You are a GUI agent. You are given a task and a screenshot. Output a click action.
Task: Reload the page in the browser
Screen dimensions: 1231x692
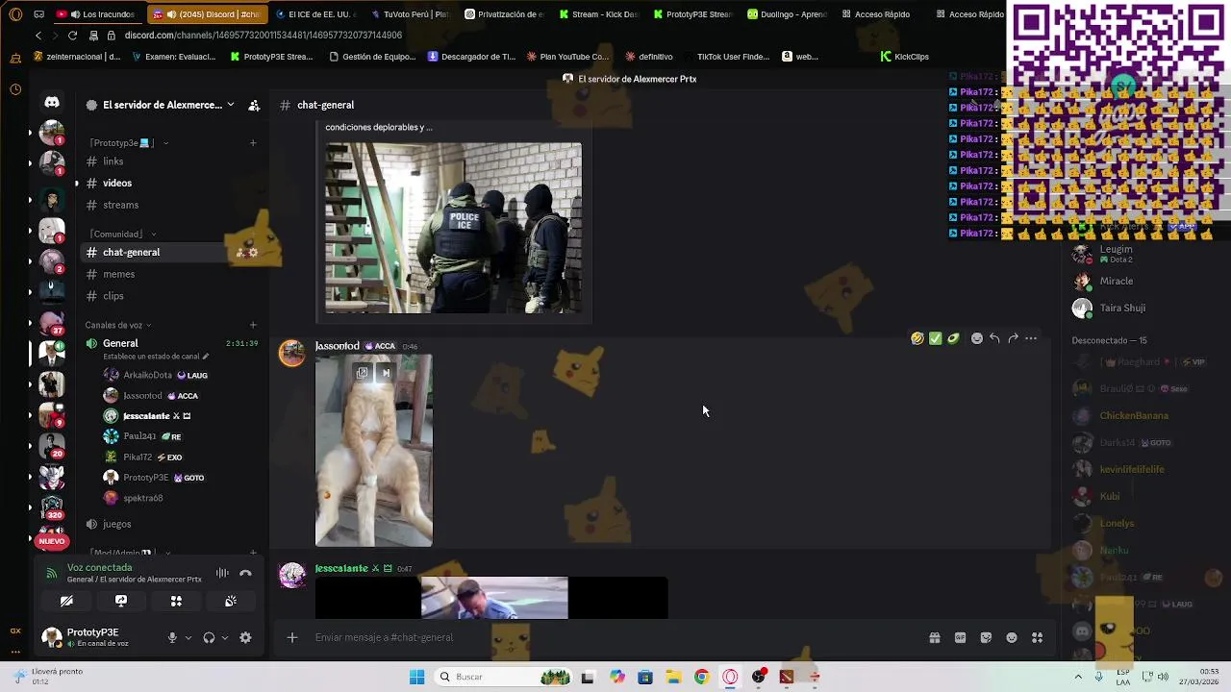point(72,36)
